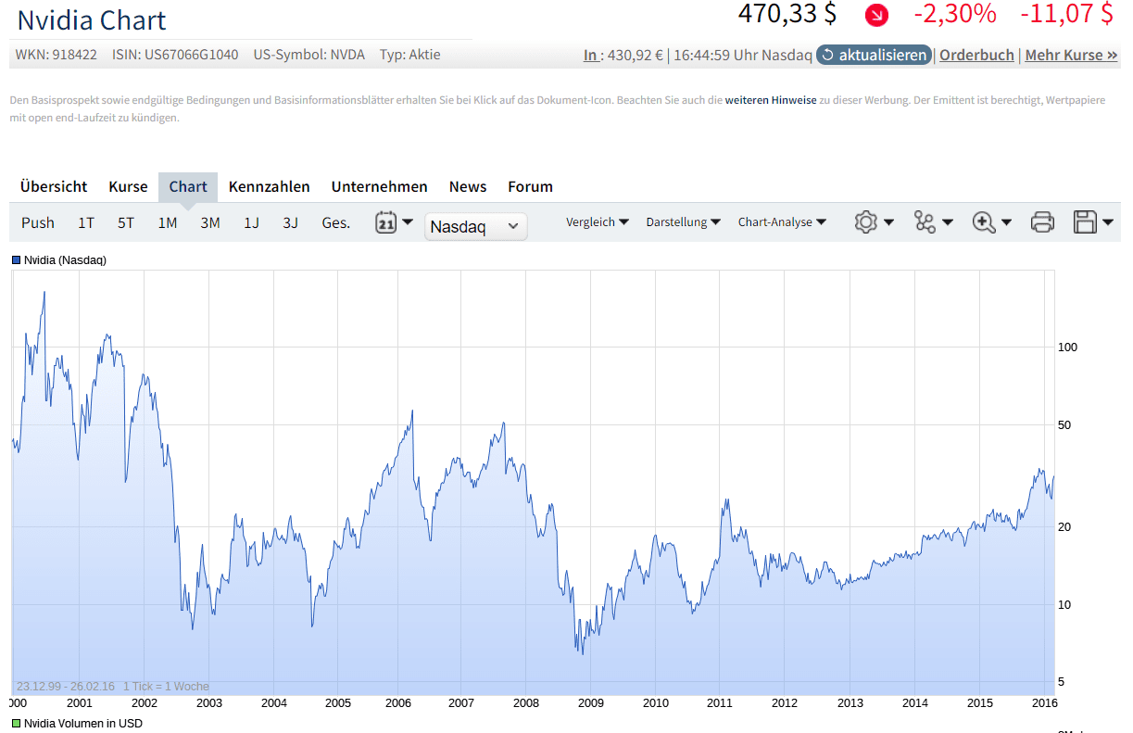1133x733 pixels.
Task: Switch to the Übersicht tab
Action: (x=54, y=186)
